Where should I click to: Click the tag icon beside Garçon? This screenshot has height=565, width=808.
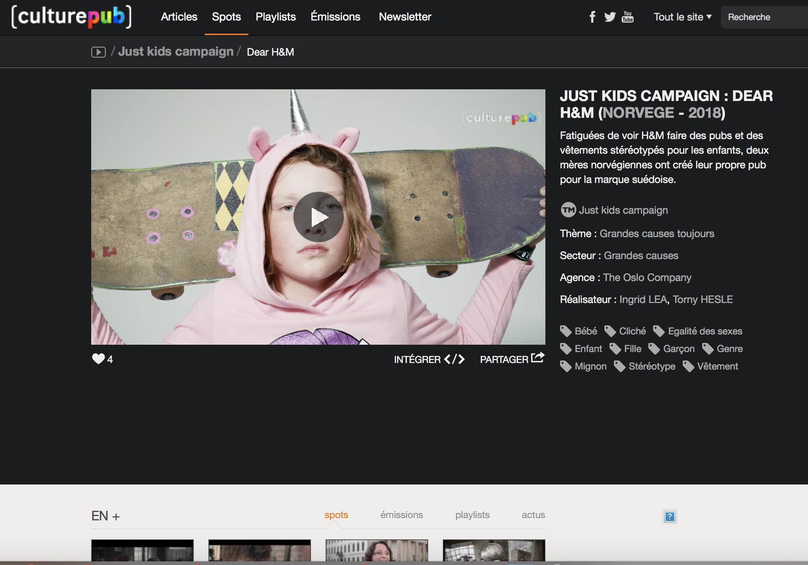click(x=654, y=349)
